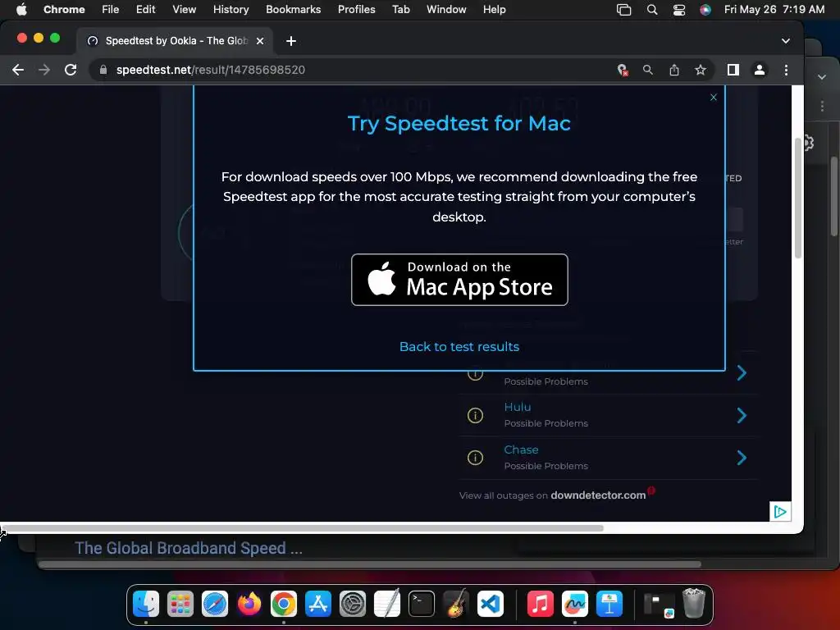Image resolution: width=840 pixels, height=630 pixels.
Task: Open Firefox from the Dock
Action: (x=249, y=605)
